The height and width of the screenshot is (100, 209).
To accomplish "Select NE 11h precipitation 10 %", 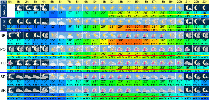I will coord(104,44).
